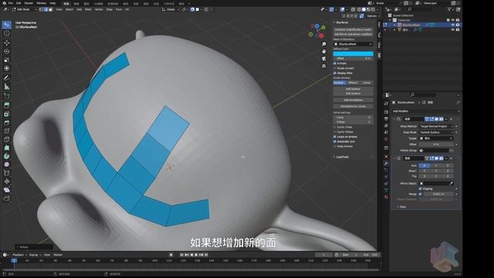Open the Add Modifier dropdown
The height and width of the screenshot is (278, 494).
(x=426, y=111)
